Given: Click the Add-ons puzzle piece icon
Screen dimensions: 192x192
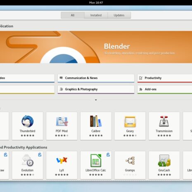Looking at the screenshot, I should 141,89.
